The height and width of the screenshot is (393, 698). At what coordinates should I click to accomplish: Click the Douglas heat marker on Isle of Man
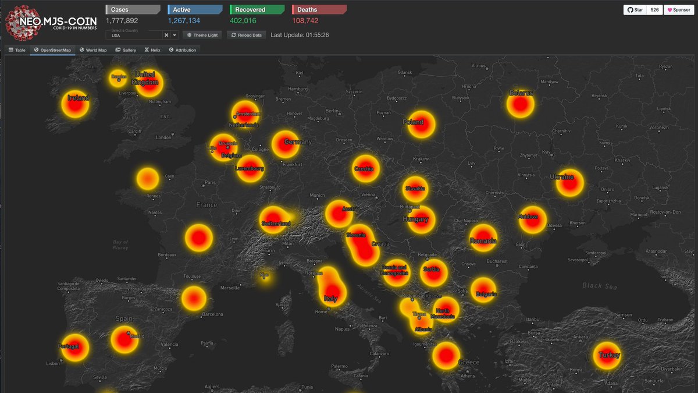(x=118, y=78)
